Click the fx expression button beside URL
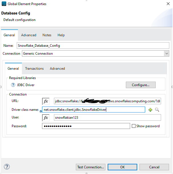Screen dimensions: 173x174 46,101
